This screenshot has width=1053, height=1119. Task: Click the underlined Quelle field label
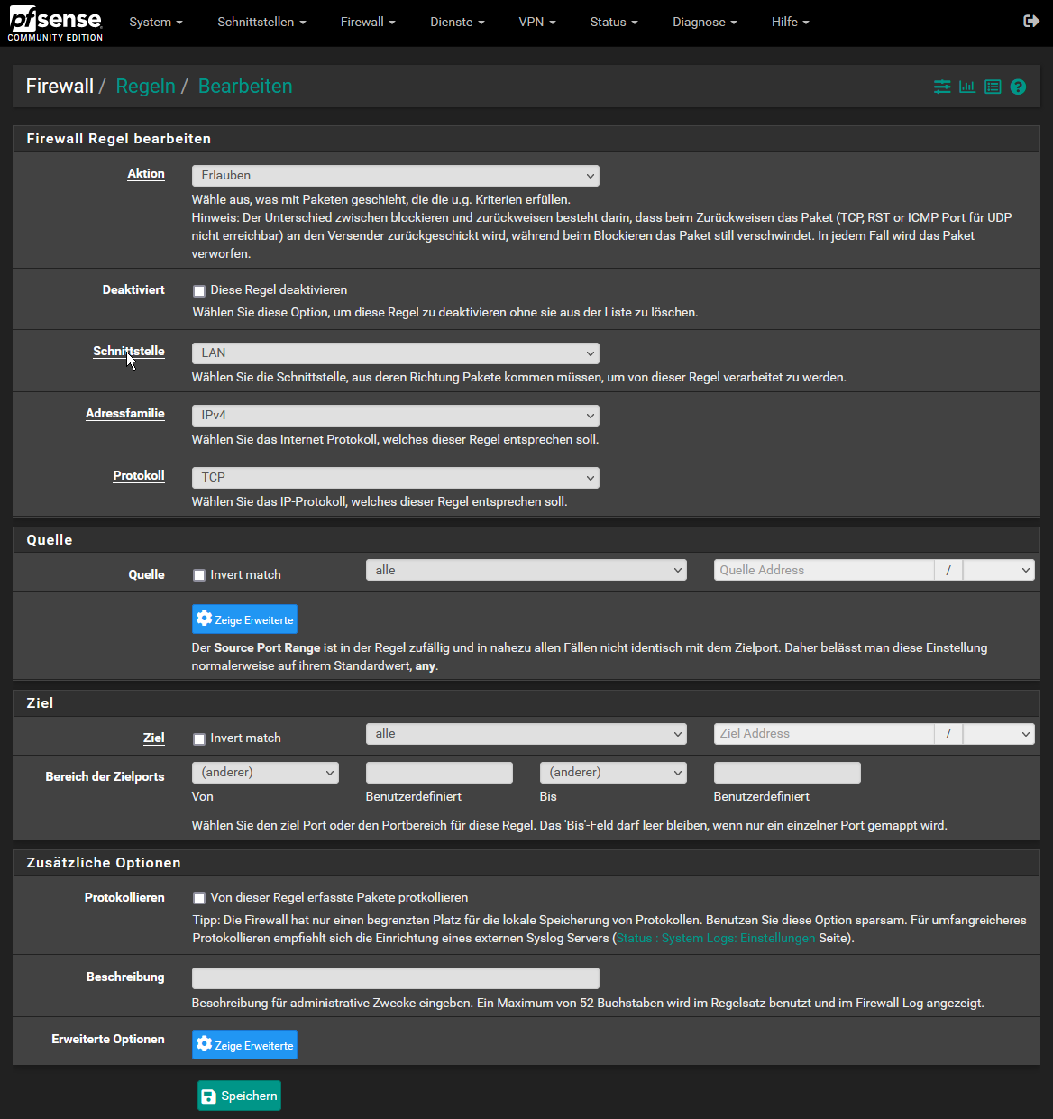click(146, 575)
